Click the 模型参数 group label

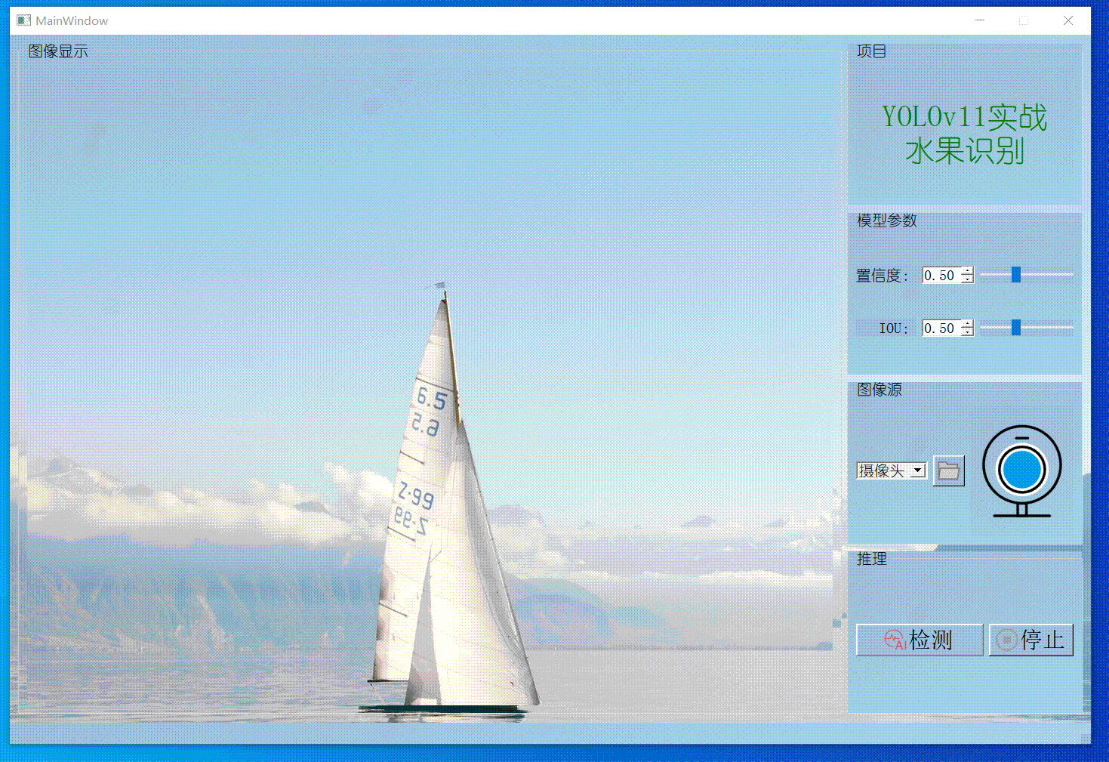click(x=887, y=221)
